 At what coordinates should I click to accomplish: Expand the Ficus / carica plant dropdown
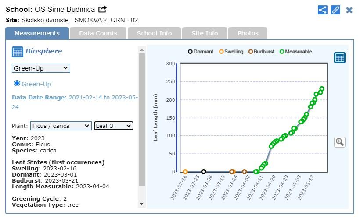(61, 126)
